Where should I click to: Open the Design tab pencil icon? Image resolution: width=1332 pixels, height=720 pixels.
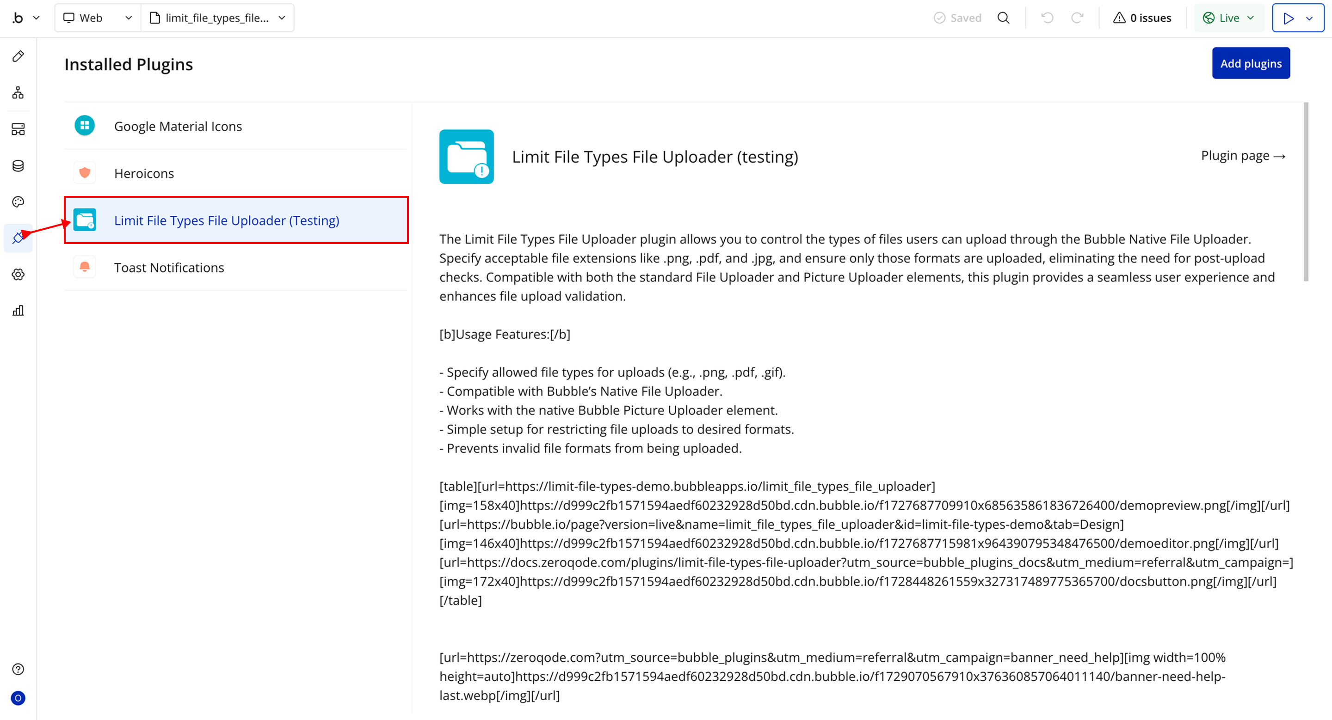coord(18,56)
